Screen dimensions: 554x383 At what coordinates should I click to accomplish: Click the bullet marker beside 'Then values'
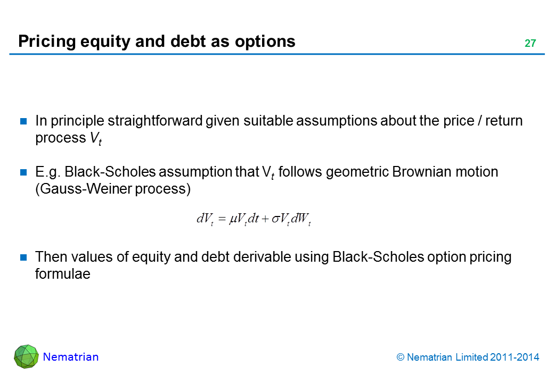[23, 257]
